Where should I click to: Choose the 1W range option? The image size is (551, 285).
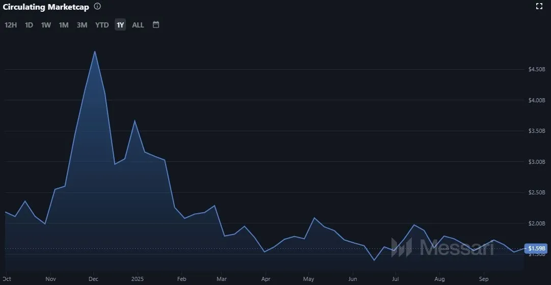tap(46, 25)
